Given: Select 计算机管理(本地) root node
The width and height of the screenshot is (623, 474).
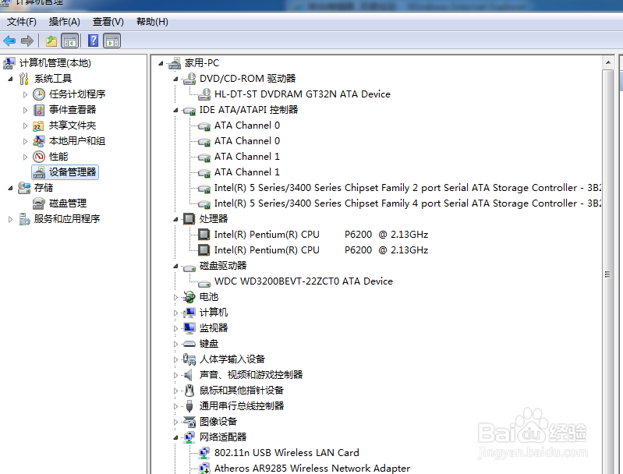Looking at the screenshot, I should tap(55, 63).
